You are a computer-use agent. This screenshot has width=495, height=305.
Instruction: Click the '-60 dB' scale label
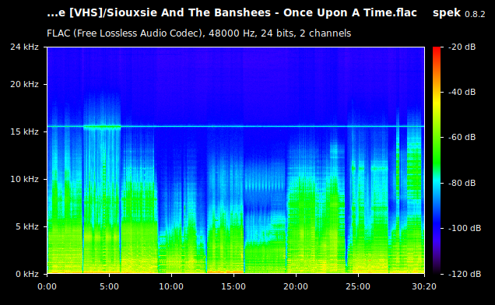[x=462, y=138]
